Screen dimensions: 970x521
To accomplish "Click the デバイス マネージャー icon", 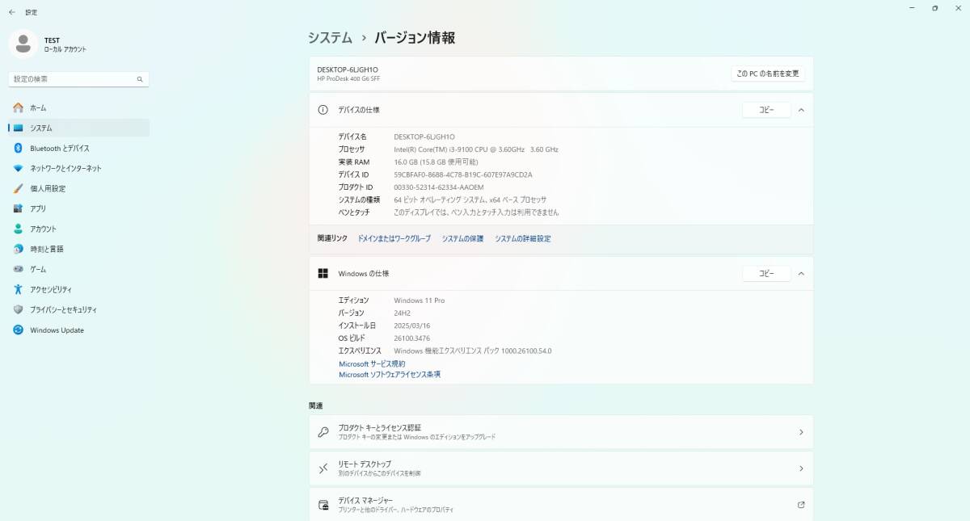I will (323, 505).
